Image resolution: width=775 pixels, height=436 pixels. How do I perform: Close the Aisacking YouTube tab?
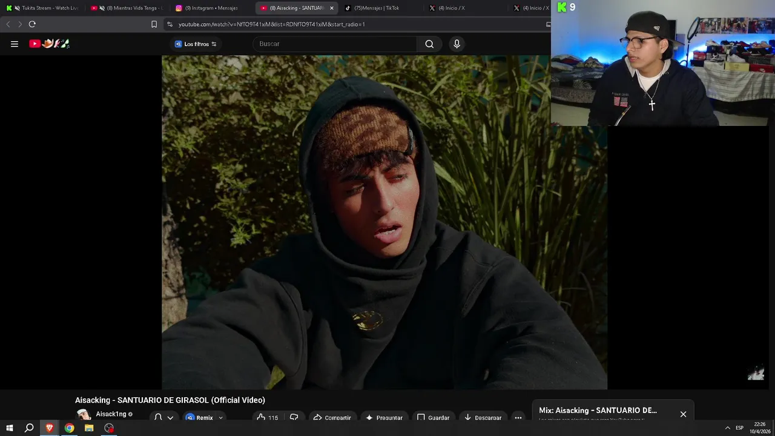331,8
